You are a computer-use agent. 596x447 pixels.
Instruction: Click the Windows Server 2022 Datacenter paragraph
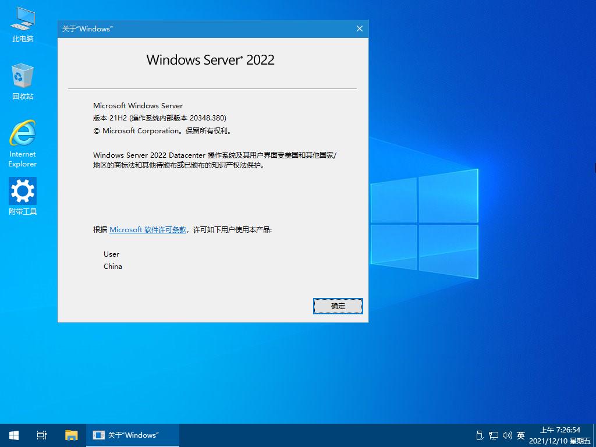pos(215,160)
